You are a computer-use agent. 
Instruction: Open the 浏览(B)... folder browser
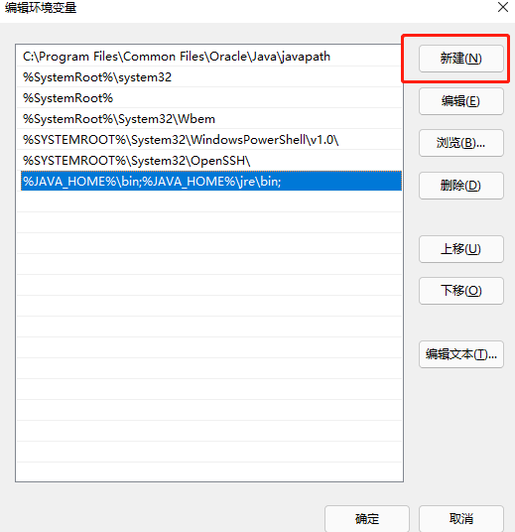point(461,143)
